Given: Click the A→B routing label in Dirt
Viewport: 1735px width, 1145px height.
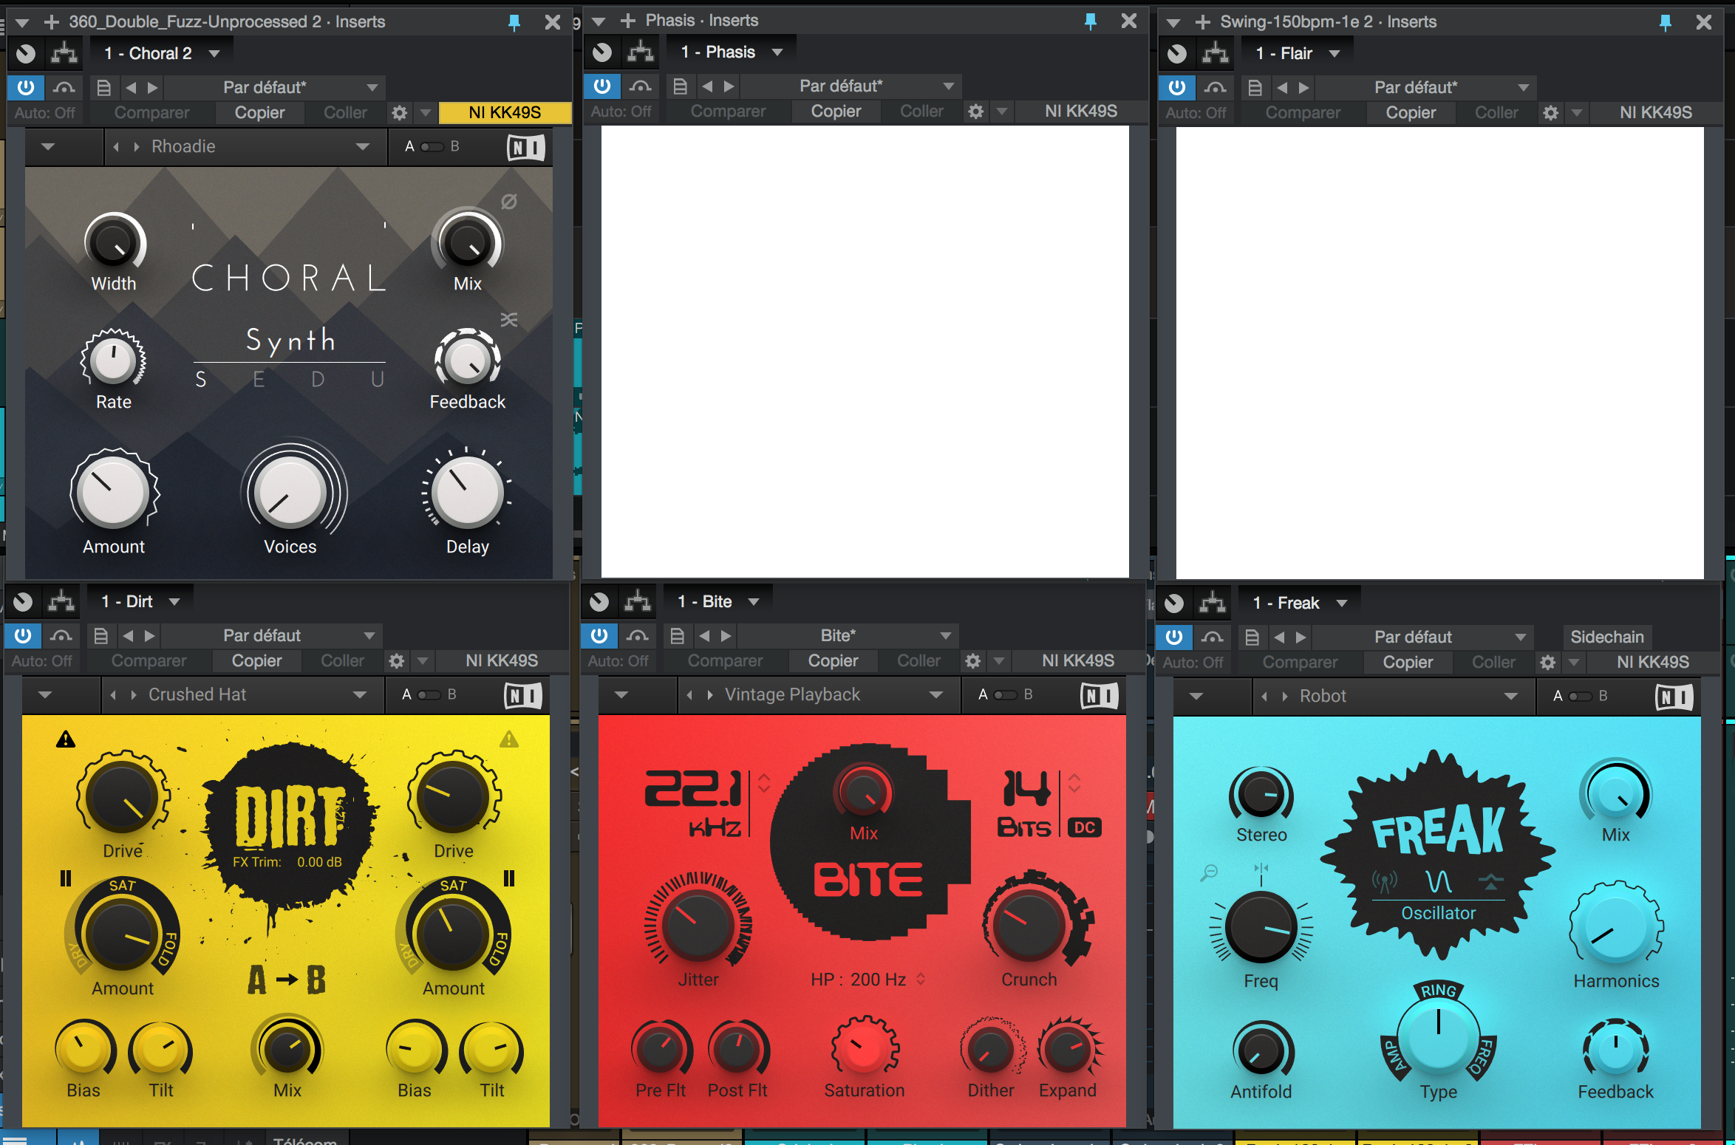Looking at the screenshot, I should coord(287,980).
